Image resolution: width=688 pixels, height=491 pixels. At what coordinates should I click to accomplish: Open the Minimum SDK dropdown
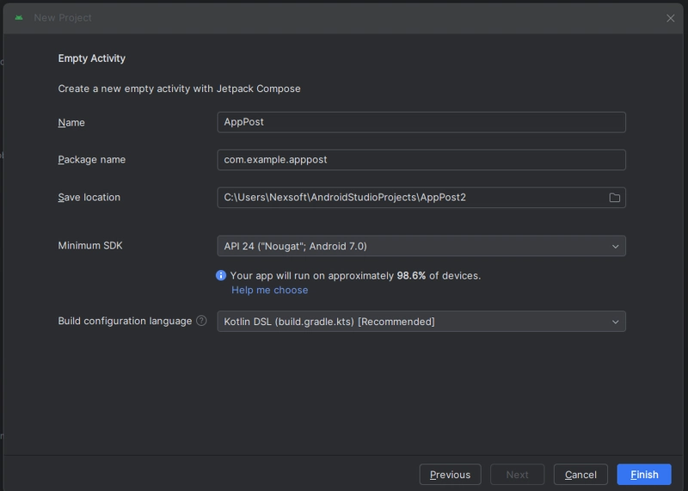(421, 246)
